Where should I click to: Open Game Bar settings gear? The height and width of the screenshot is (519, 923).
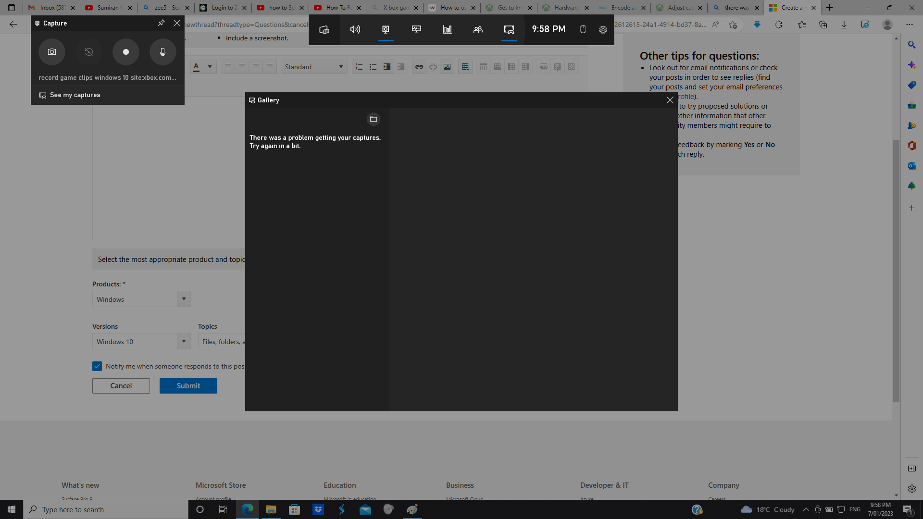coord(603,29)
